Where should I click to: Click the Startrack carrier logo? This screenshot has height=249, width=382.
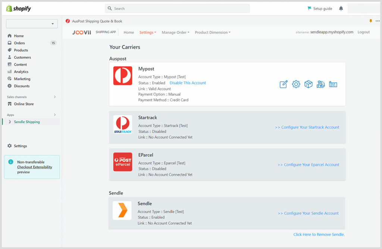tap(123, 124)
